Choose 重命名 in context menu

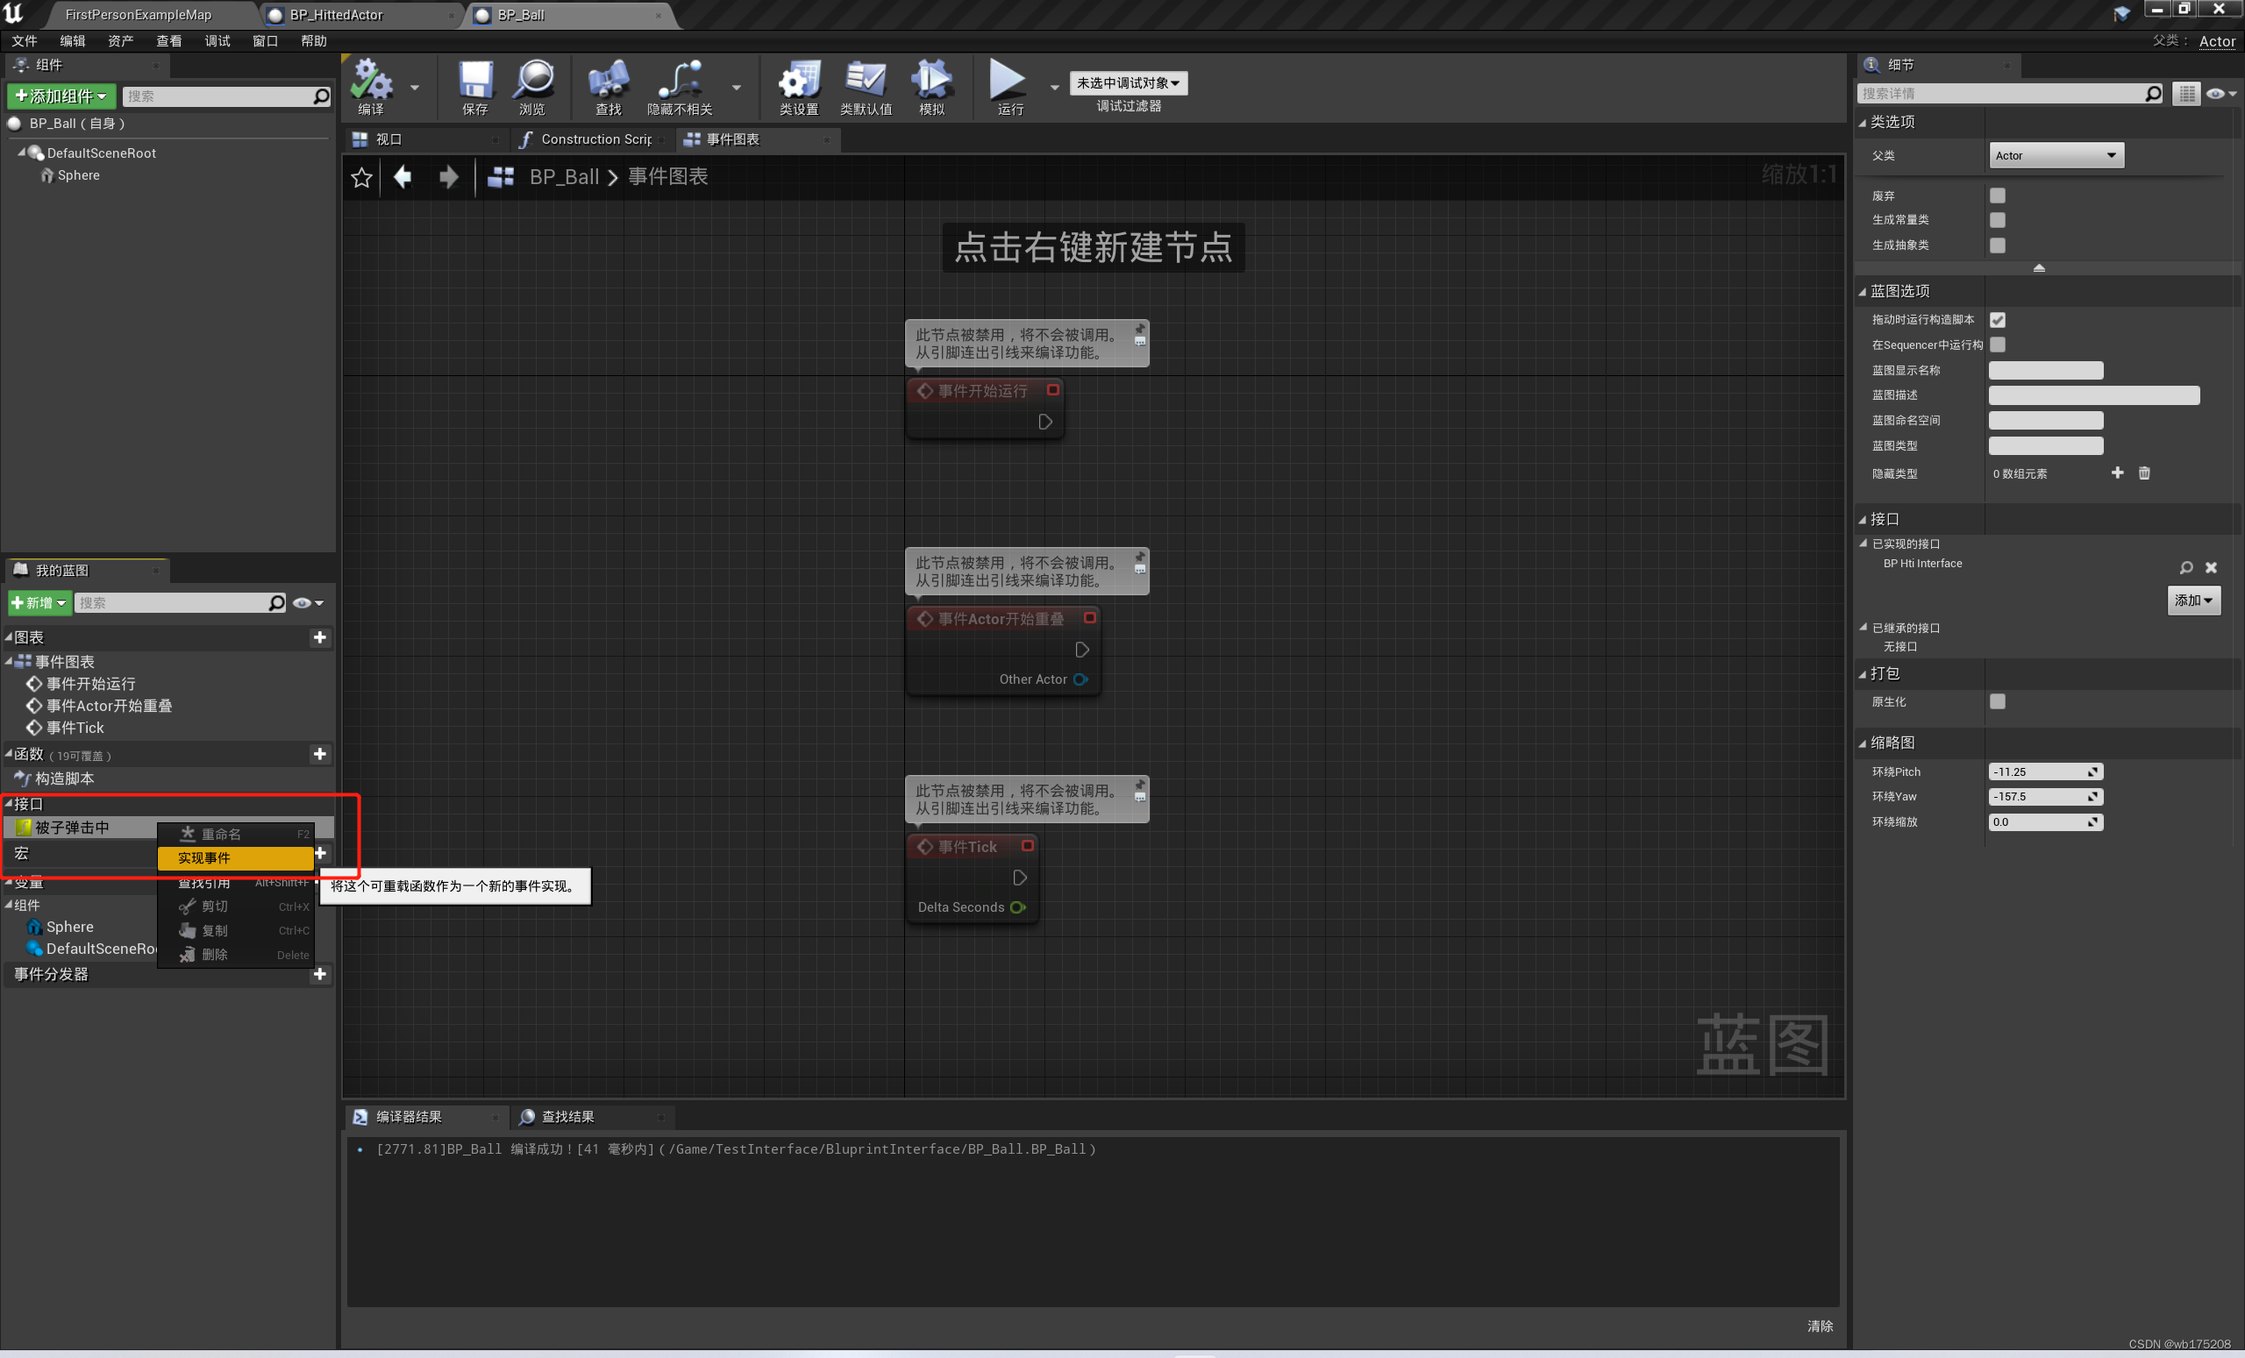[x=235, y=835]
